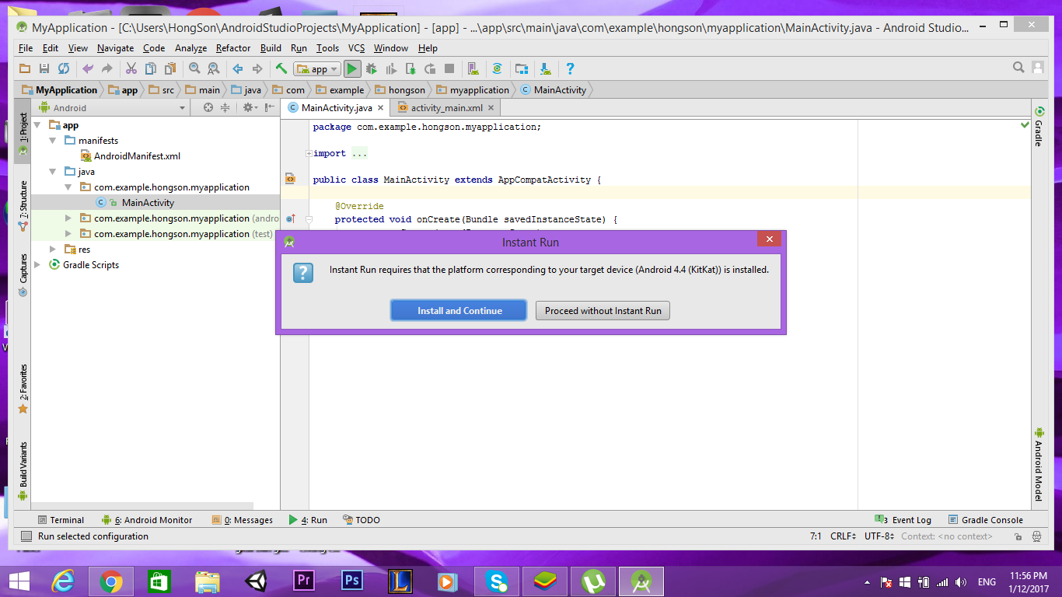Switch to activity_main.xml editor tab

[445, 108]
